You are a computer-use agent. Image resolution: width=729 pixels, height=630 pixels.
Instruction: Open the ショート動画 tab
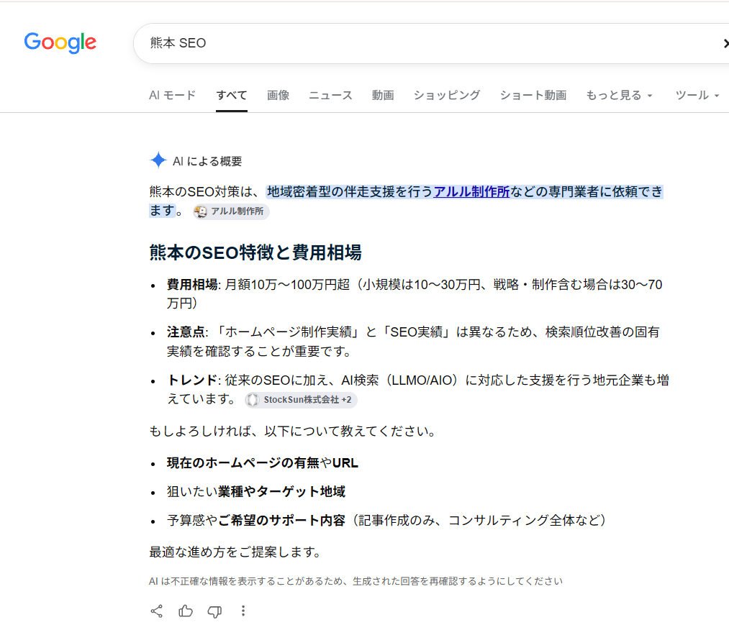(x=533, y=95)
